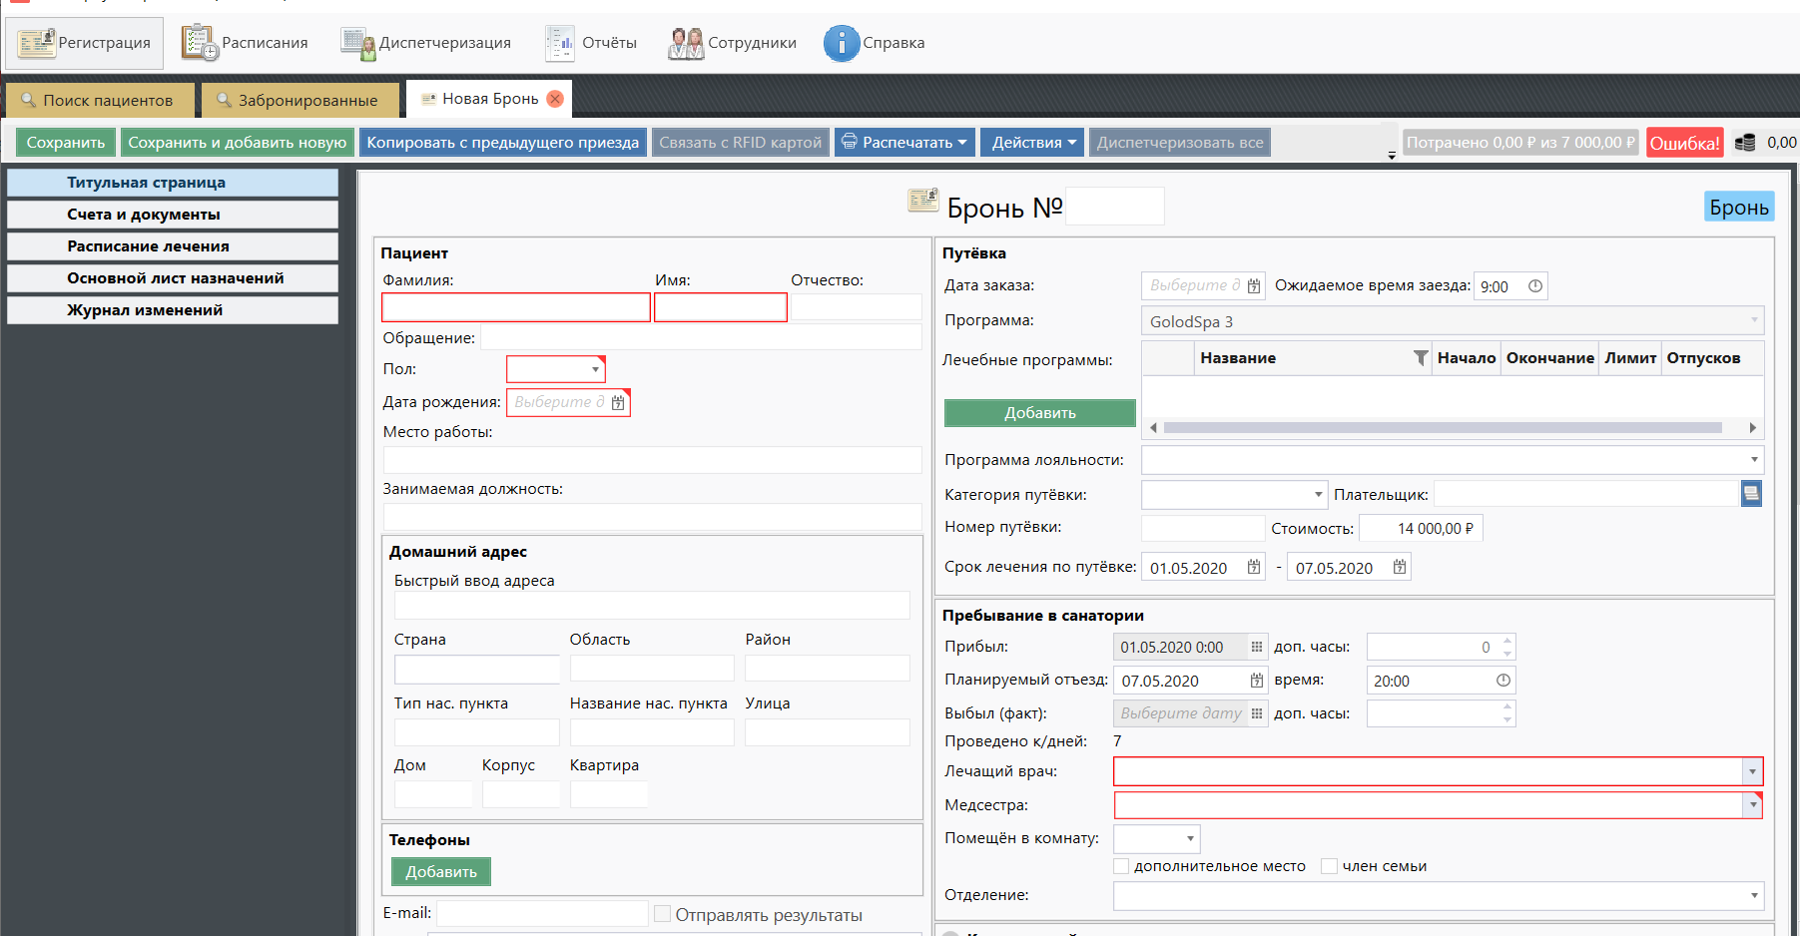Screen dimensions: 1800x936
Task: Enable the дополнительное место checkbox
Action: coord(1121,866)
